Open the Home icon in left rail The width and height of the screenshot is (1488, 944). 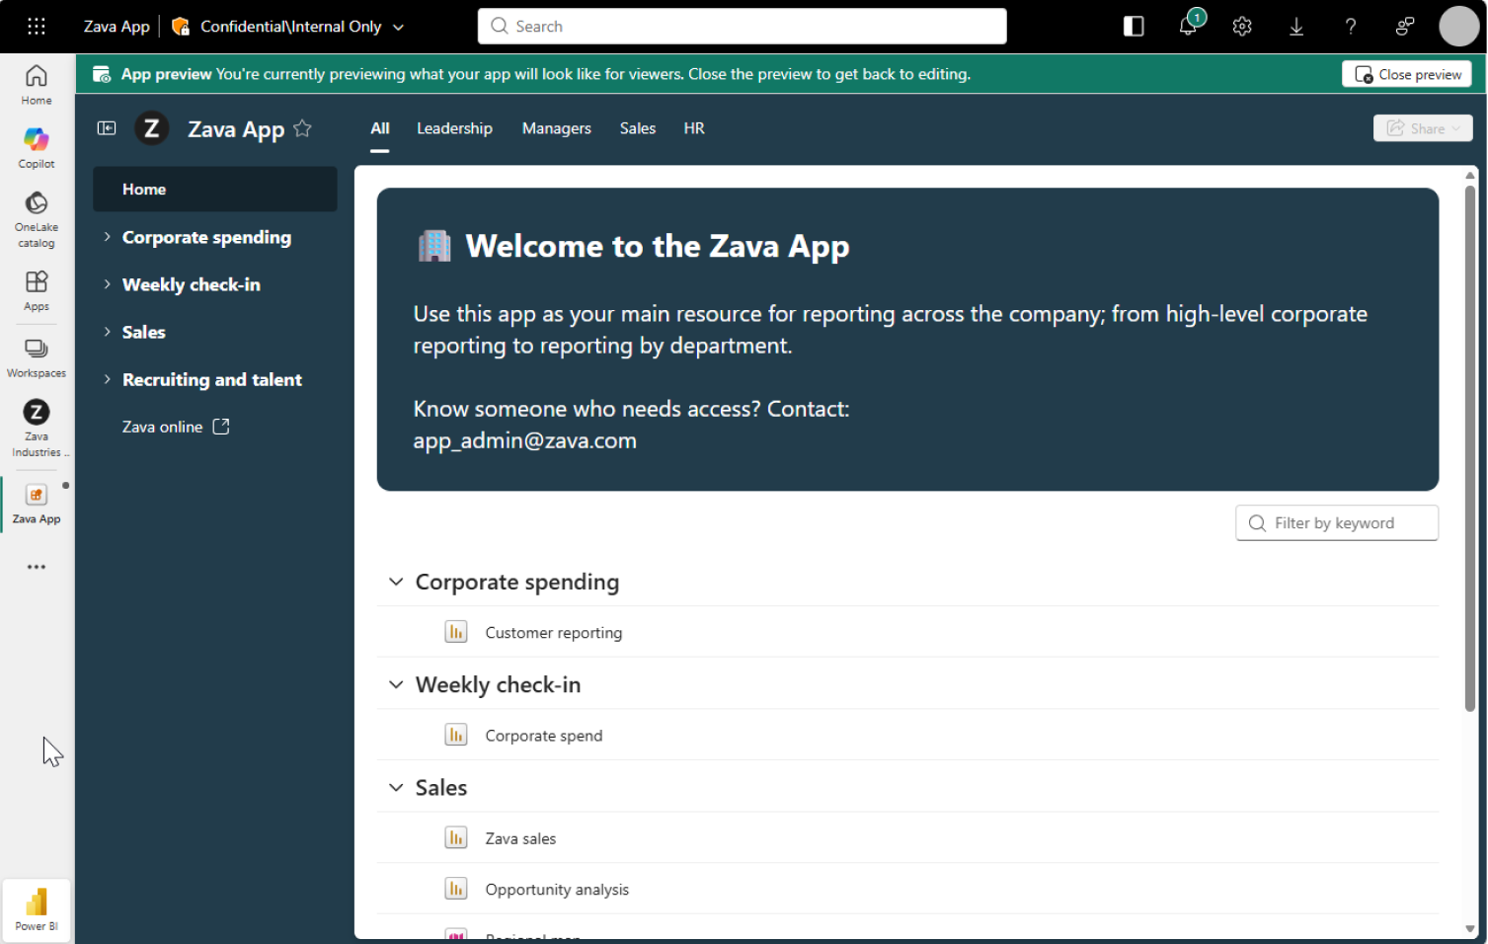point(37,84)
